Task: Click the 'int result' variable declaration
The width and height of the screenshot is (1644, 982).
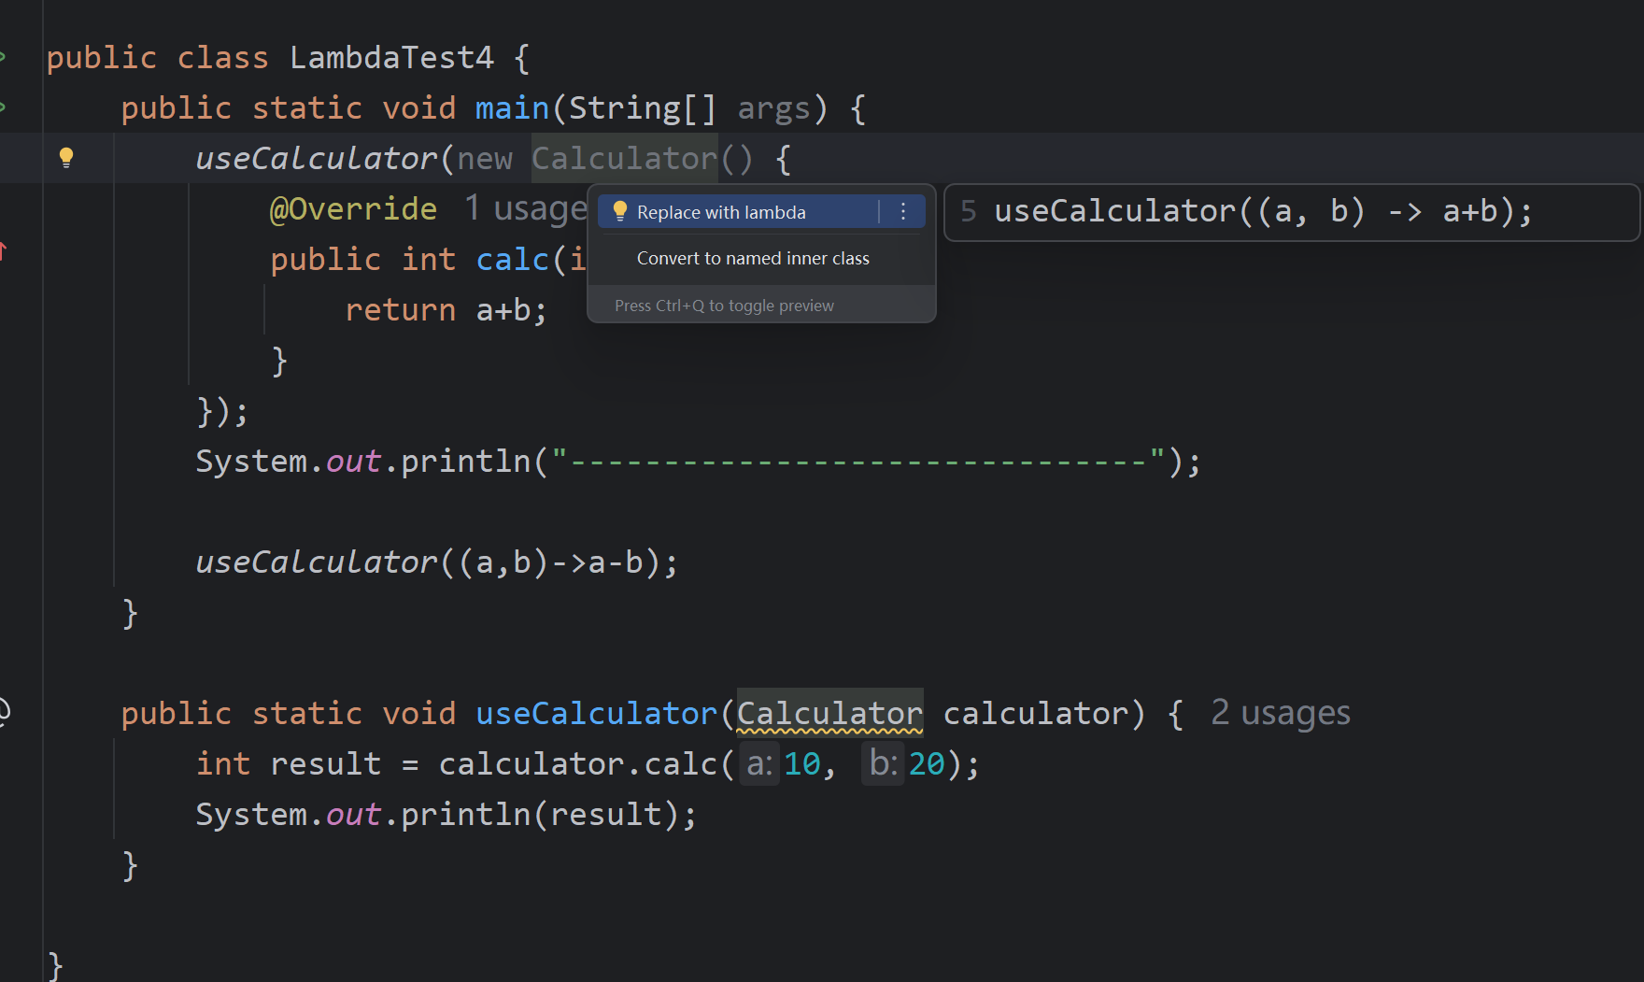Action: [289, 764]
